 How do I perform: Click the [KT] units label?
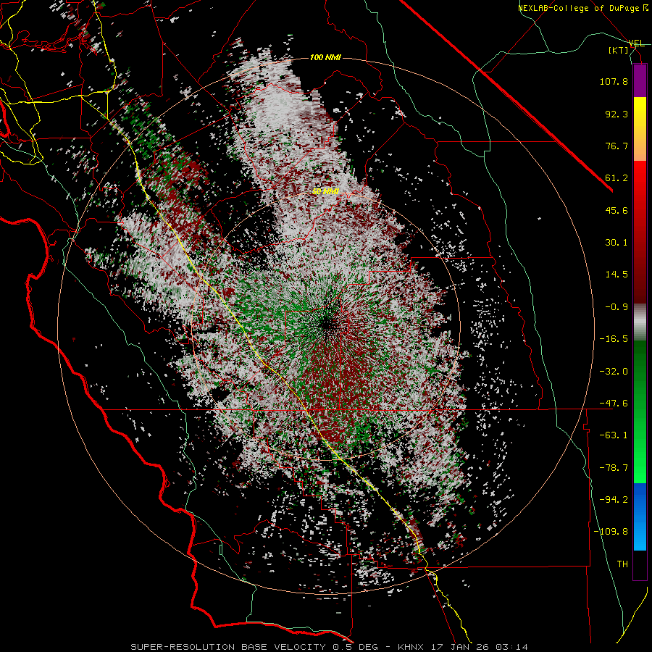[x=619, y=50]
